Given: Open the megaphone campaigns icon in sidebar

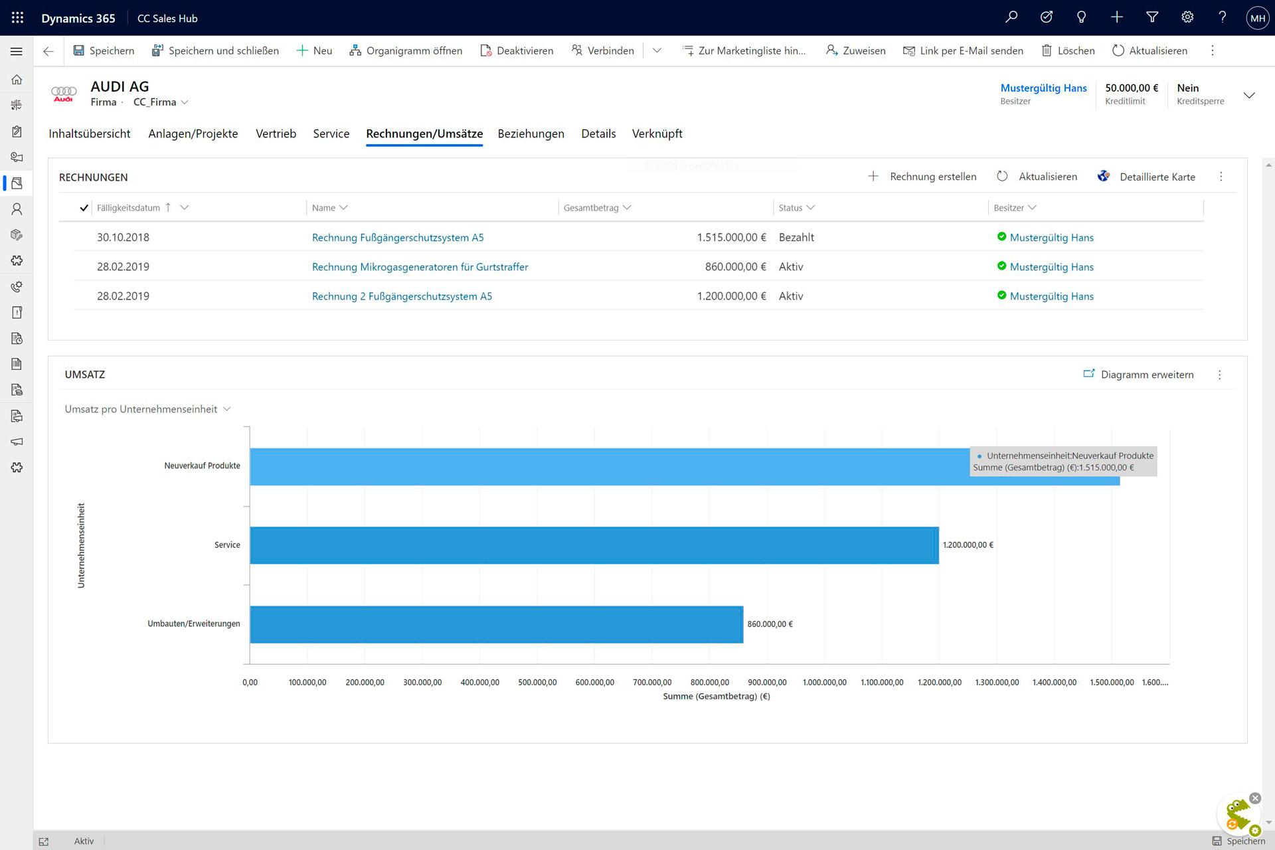Looking at the screenshot, I should click(17, 442).
